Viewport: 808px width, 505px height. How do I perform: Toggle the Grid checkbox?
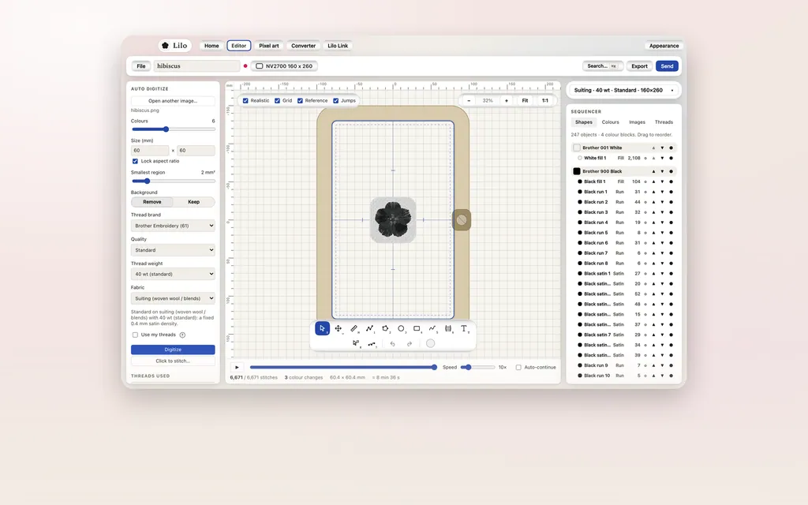(277, 100)
